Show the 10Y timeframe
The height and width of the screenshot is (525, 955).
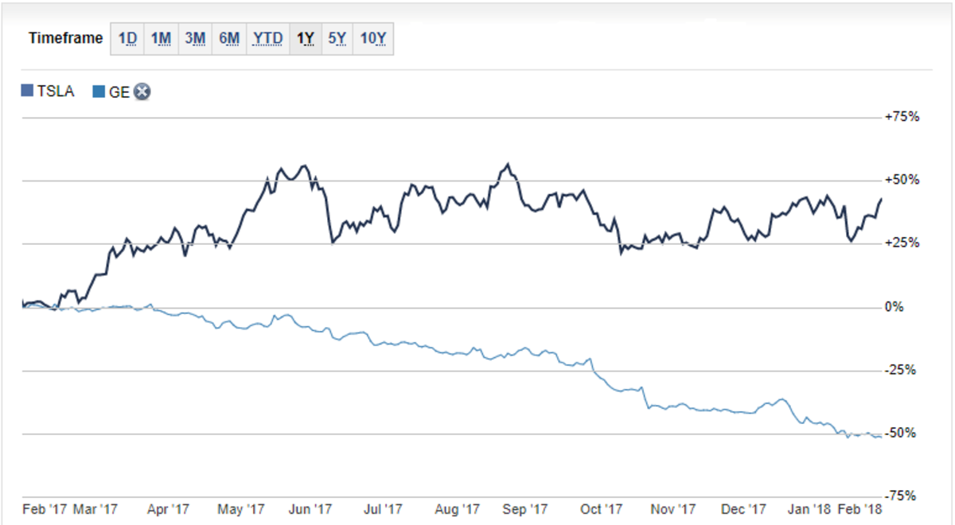(x=373, y=37)
